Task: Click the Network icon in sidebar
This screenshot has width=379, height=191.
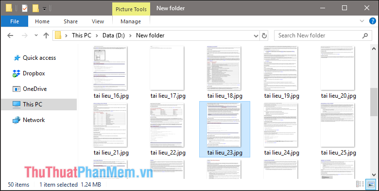Action: (x=17, y=120)
